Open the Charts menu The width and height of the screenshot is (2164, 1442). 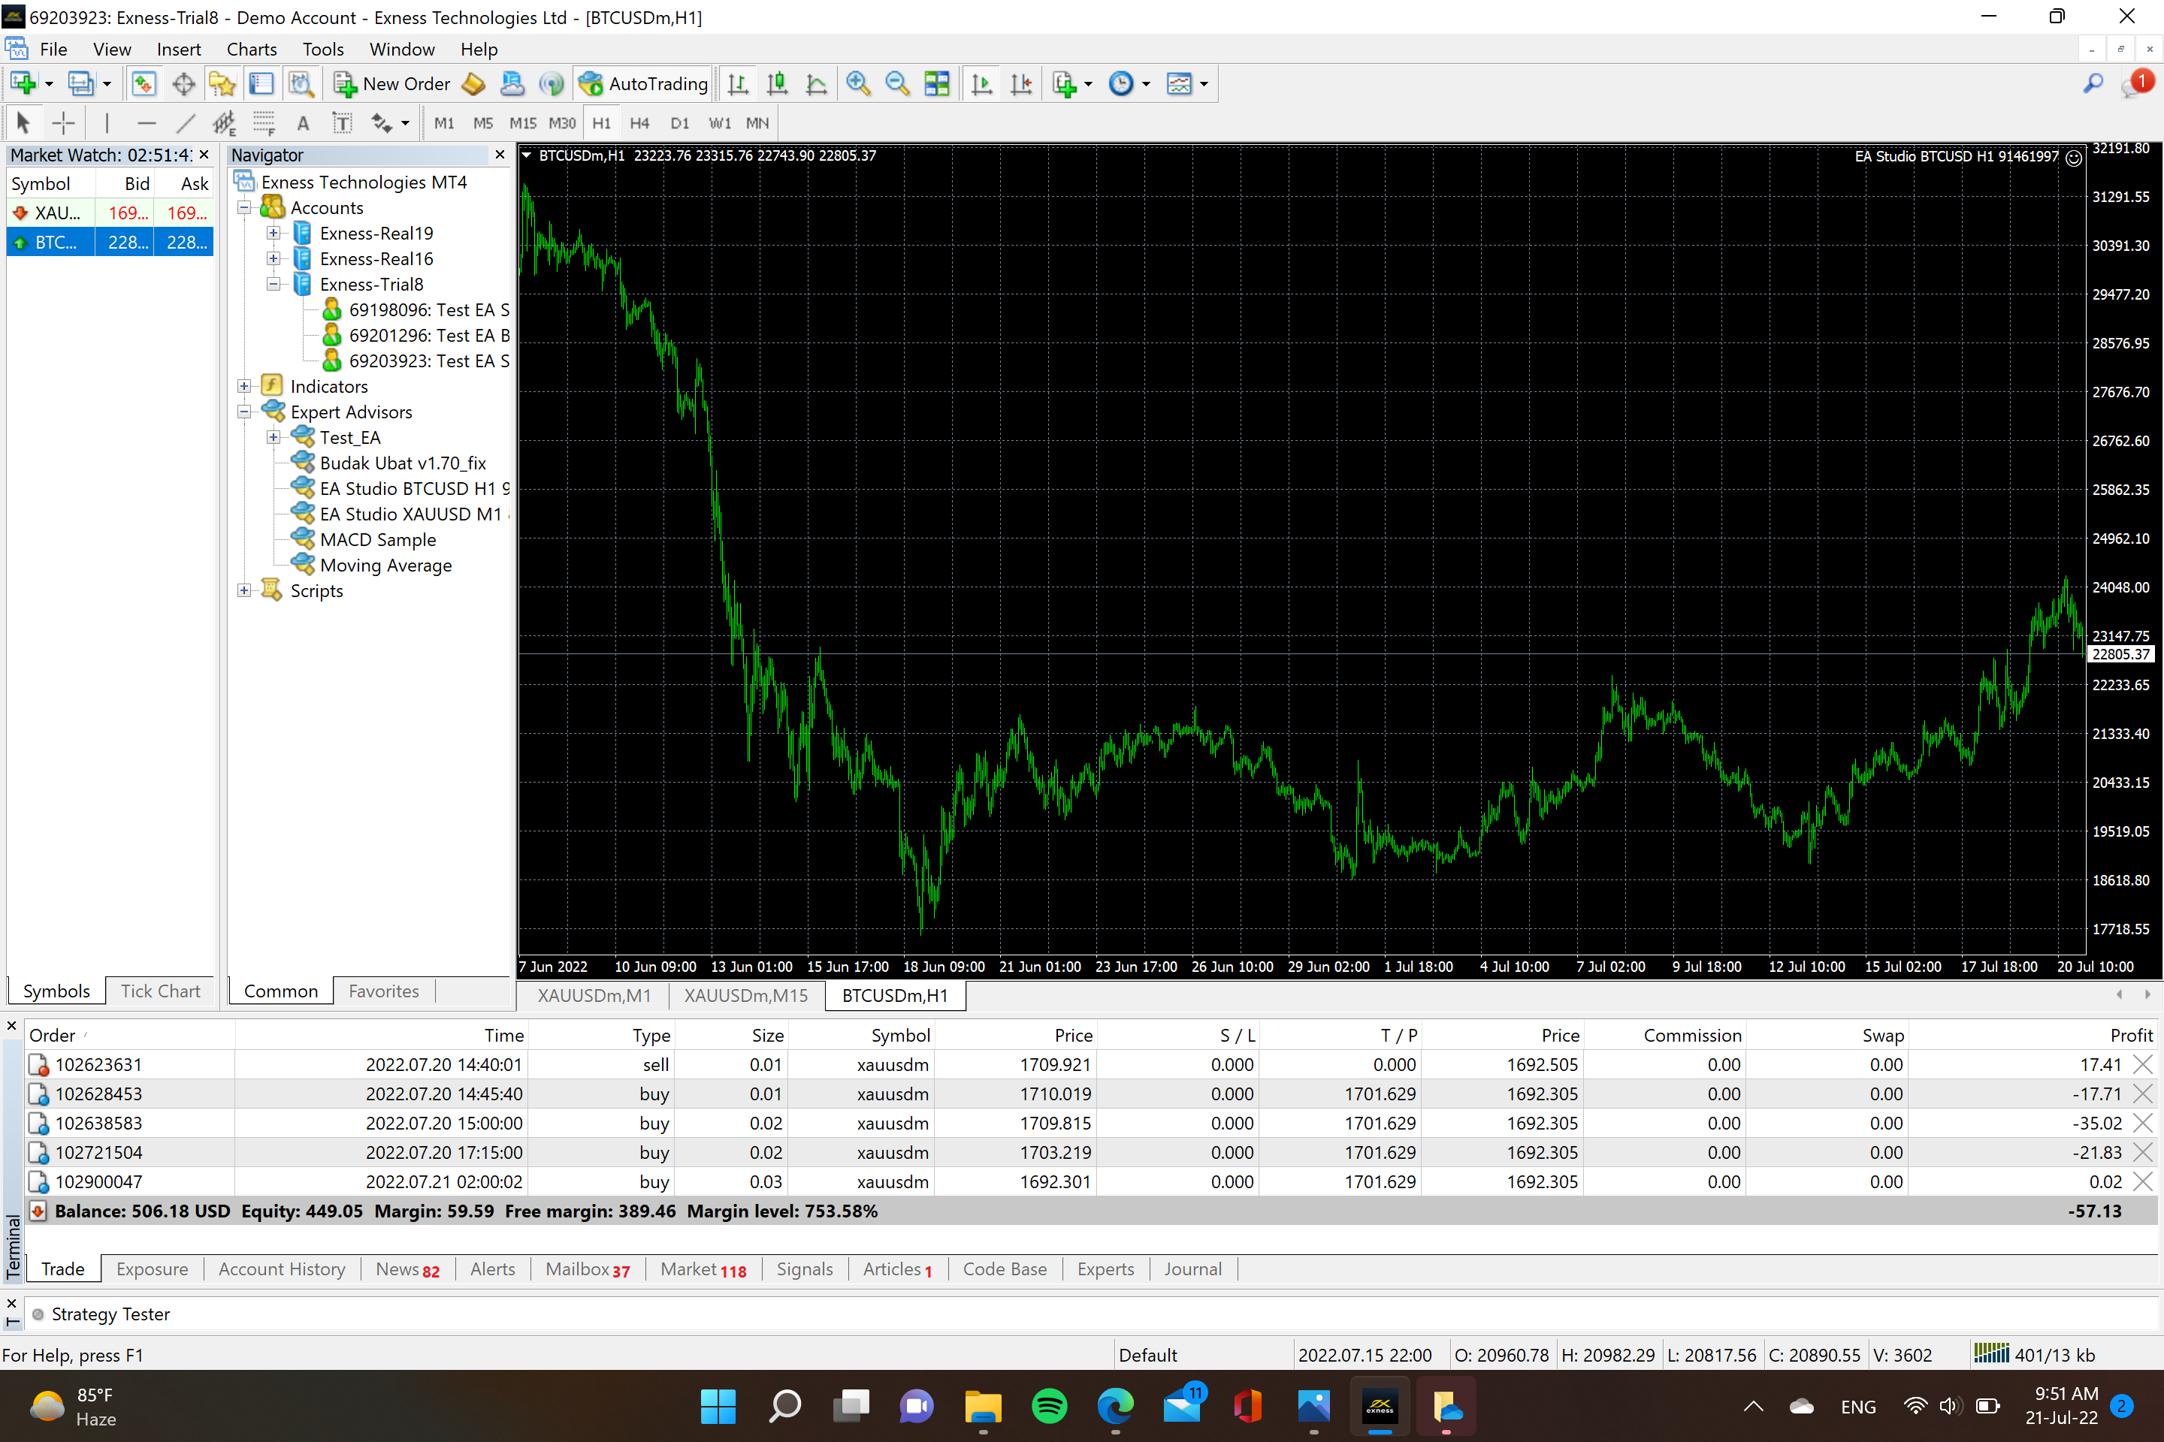click(251, 50)
